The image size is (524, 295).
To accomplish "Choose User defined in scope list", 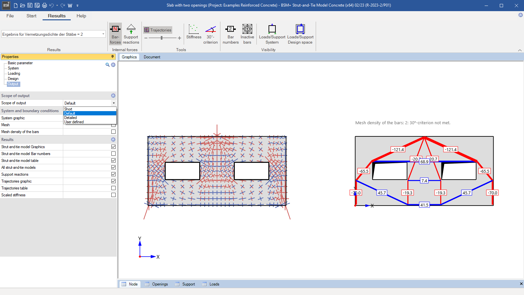I will coord(90,122).
